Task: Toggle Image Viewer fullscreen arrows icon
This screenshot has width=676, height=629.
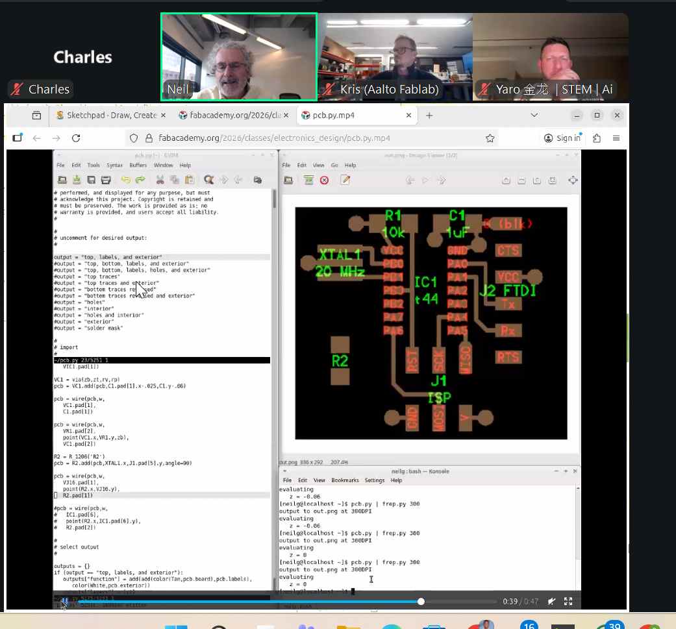Action: pos(573,180)
